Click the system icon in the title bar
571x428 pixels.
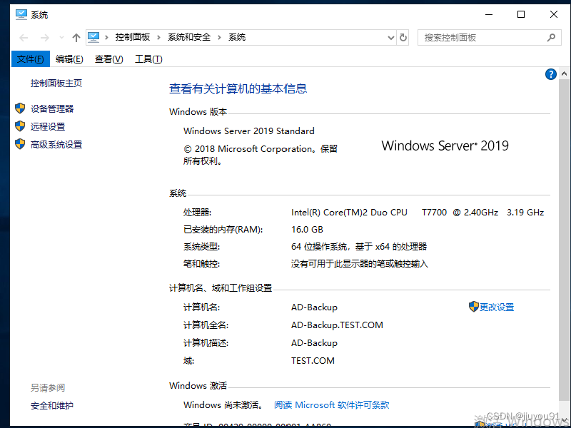pyautogui.click(x=21, y=14)
